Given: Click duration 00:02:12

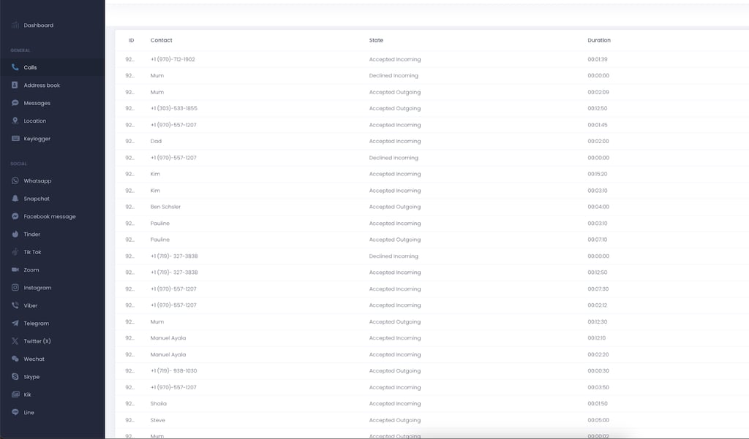Looking at the screenshot, I should click(x=598, y=305).
